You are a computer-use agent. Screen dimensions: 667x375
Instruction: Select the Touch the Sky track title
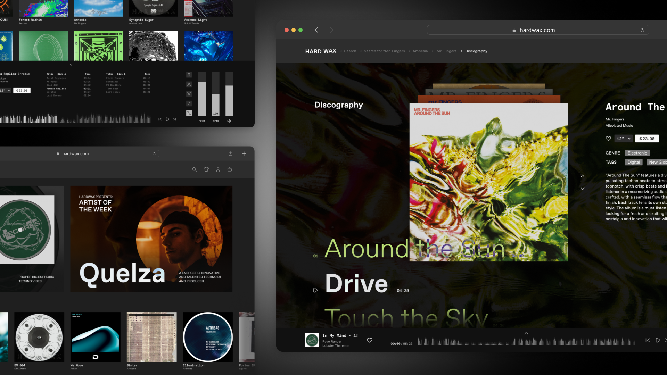click(406, 318)
